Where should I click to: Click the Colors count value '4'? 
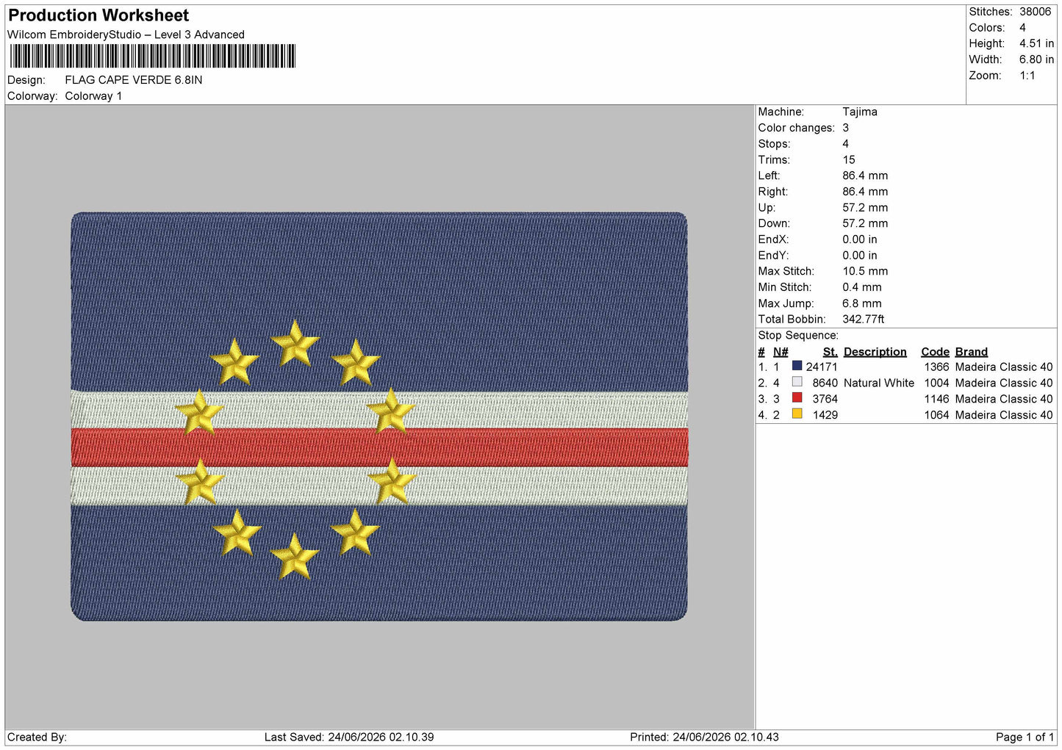(x=1022, y=28)
